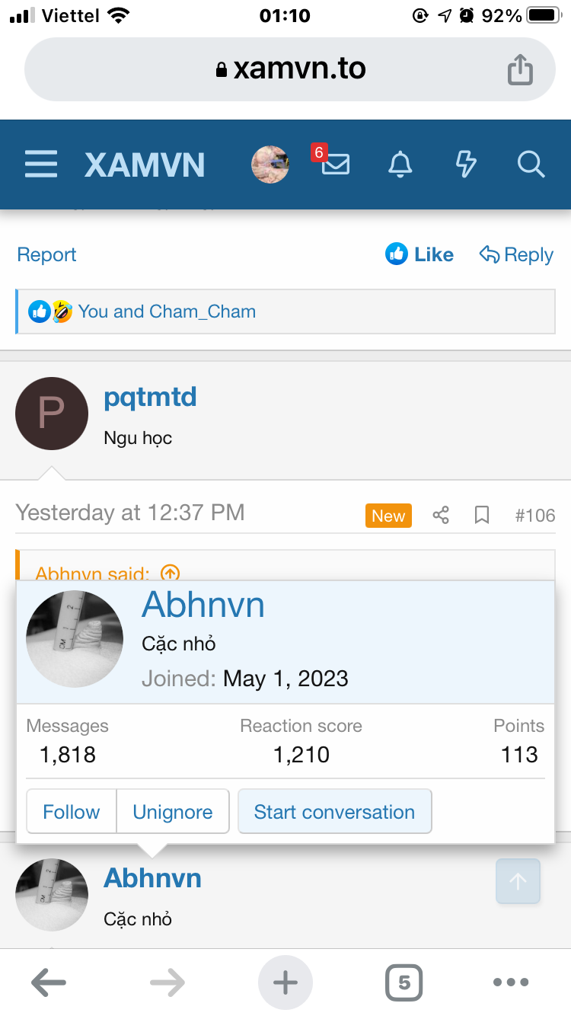This screenshot has height=1016, width=571.
Task: Open the What's new lightning icon
Action: click(465, 165)
